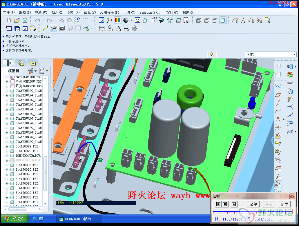
Task: Click the close window red X toolbar icon
Action: 25,29
